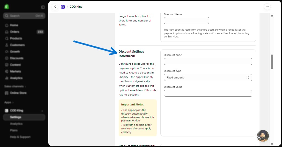The height and width of the screenshot is (147, 282).
Task: Click the search magnifier icon
Action: [7, 16]
